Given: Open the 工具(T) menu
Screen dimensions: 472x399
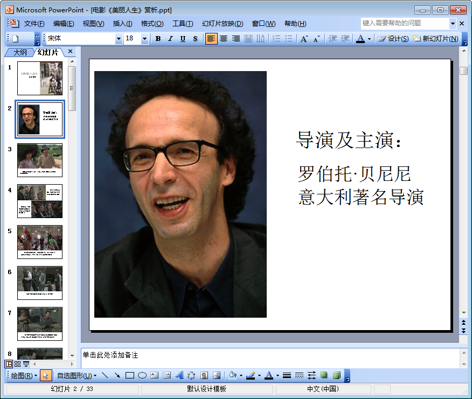Looking at the screenshot, I should click(x=183, y=24).
